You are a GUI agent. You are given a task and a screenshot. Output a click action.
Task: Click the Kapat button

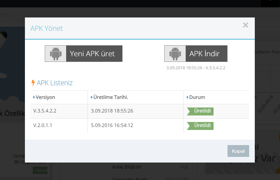(238, 151)
